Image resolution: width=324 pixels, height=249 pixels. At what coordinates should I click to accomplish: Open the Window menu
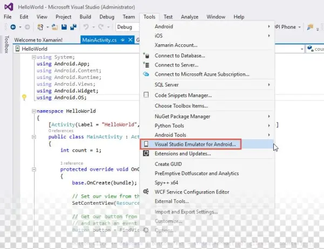tap(216, 17)
